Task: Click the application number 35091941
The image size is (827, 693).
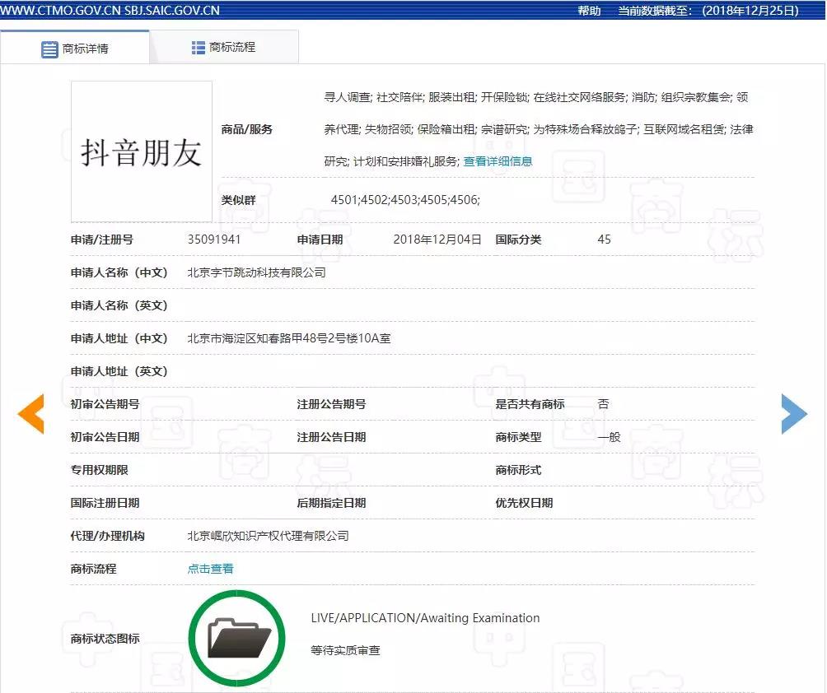Action: pyautogui.click(x=214, y=240)
